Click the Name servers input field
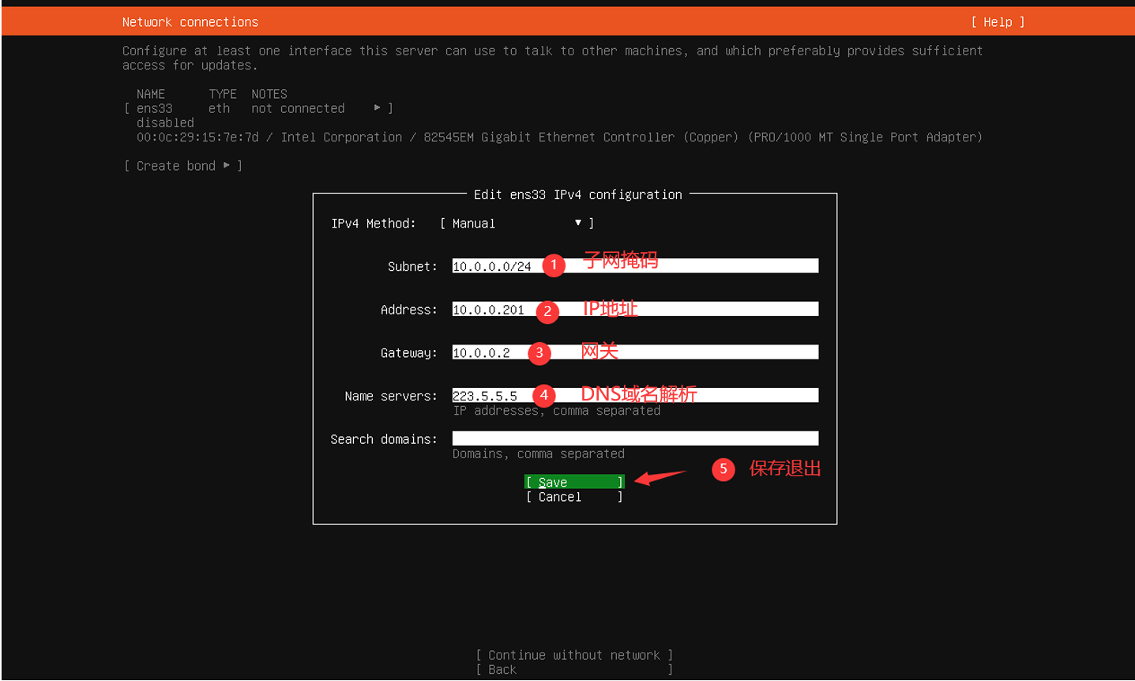The image size is (1135, 681). click(635, 396)
